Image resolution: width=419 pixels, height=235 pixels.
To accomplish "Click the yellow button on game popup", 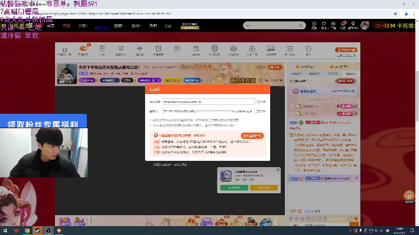I will click(x=264, y=187).
